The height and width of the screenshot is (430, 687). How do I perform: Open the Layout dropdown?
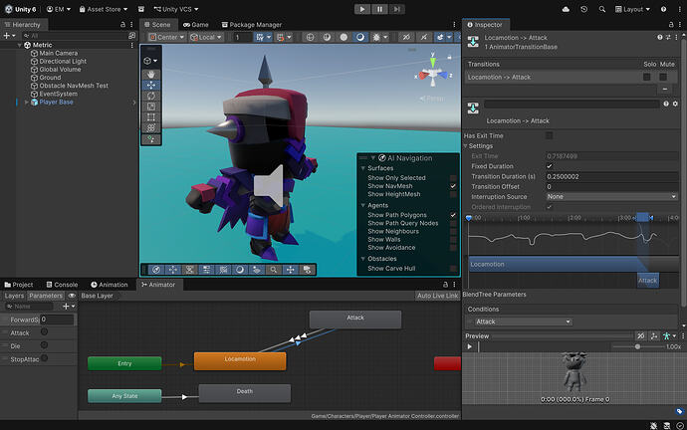632,9
